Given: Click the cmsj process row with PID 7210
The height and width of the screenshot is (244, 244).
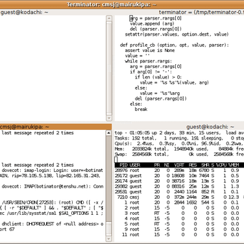Looking at the screenshot, I should (179, 197).
